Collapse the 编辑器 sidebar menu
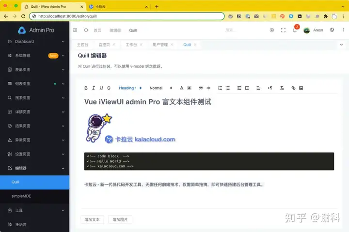This screenshot has width=349, height=232. point(34,168)
